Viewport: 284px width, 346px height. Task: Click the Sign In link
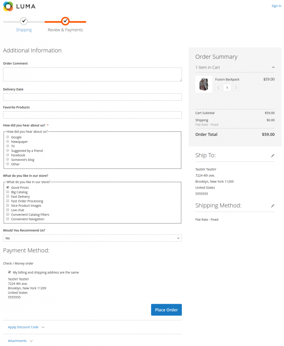(x=276, y=6)
